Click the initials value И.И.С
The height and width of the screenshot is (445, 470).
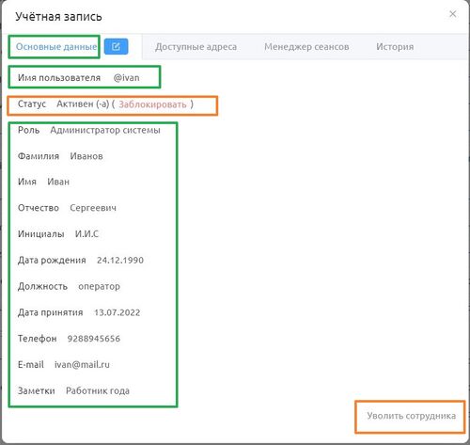point(86,233)
